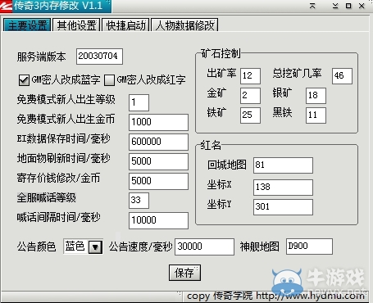Expand the 公告颜色 dropdown arrow
373x303 pixels.
point(95,247)
